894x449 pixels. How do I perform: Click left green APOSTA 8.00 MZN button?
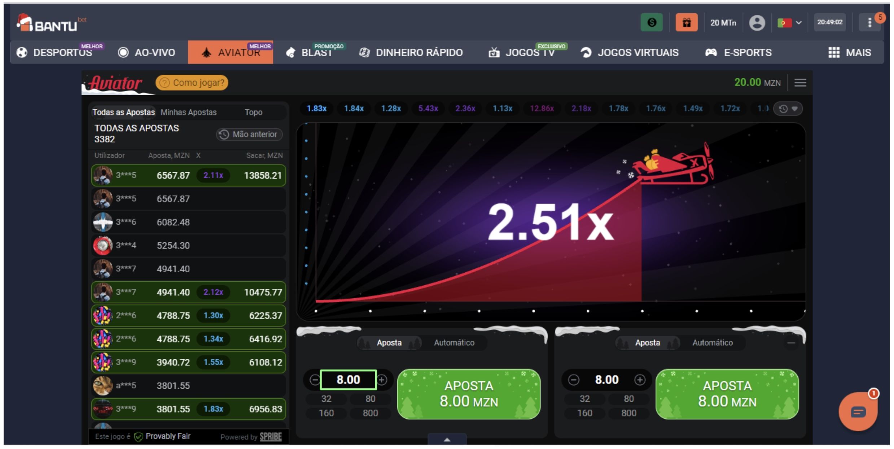click(468, 394)
